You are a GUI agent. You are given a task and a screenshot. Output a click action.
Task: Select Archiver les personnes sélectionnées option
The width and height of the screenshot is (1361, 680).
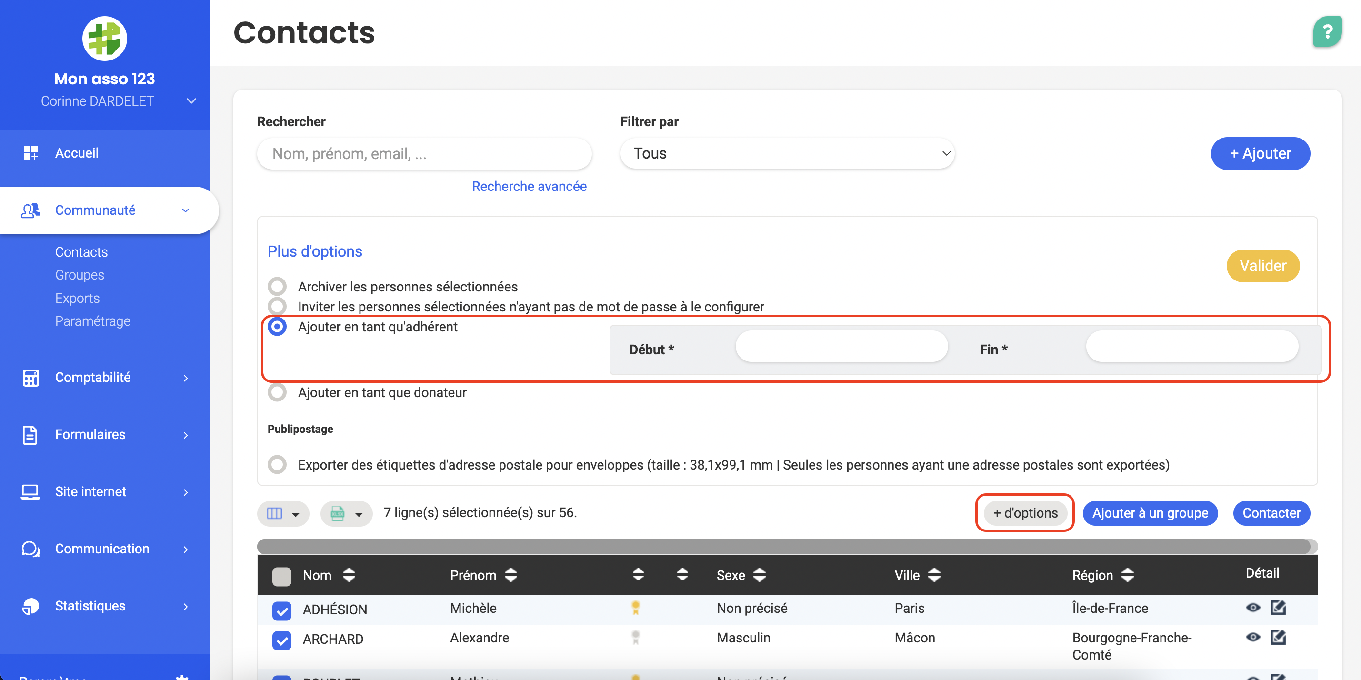[x=277, y=286]
